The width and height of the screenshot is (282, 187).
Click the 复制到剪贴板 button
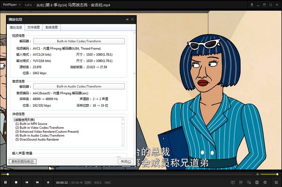pos(23,161)
